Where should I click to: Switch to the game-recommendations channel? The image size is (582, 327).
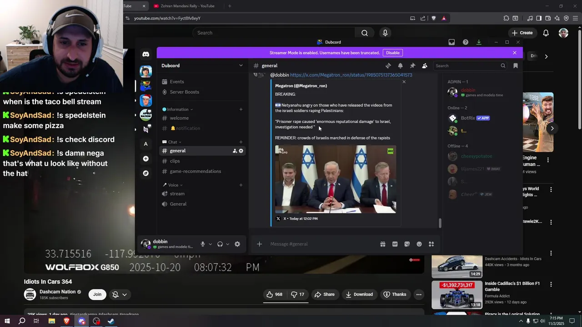point(202,171)
